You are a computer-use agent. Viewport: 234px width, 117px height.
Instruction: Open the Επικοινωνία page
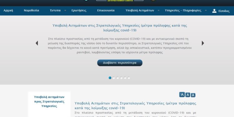tap(106, 11)
